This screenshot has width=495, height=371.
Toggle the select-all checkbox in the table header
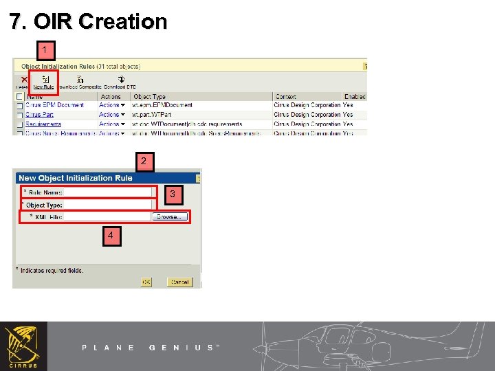click(x=19, y=97)
